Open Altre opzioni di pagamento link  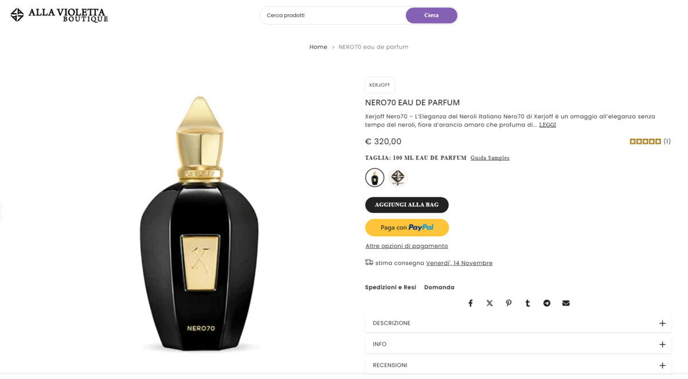[x=406, y=246]
